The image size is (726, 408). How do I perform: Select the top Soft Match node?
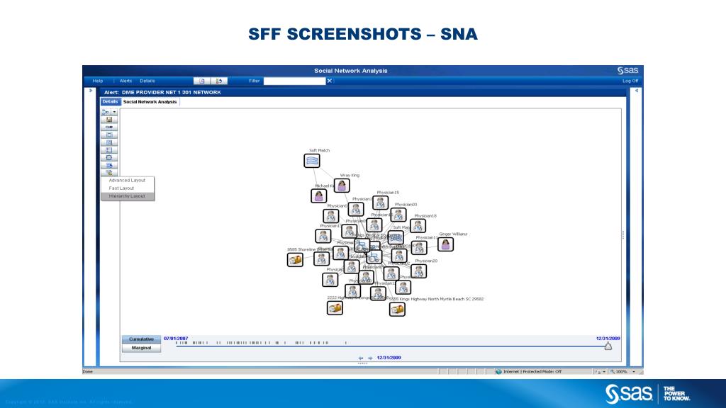[312, 161]
